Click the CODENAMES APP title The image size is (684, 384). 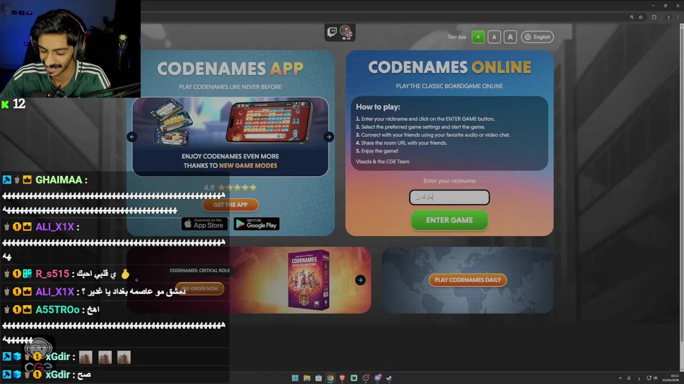230,68
